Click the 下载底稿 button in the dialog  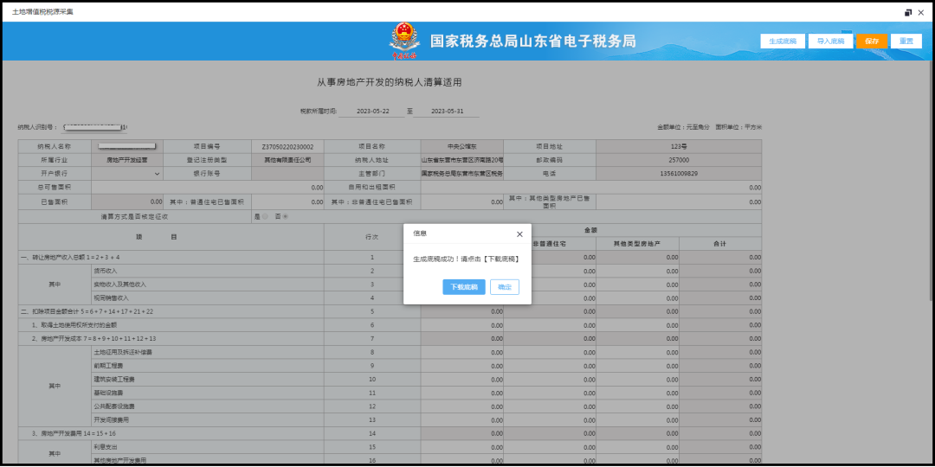(x=464, y=287)
